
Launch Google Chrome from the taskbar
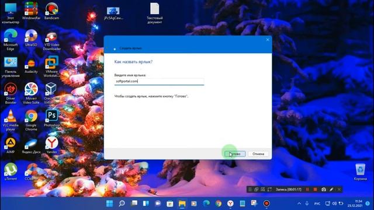[218, 204]
